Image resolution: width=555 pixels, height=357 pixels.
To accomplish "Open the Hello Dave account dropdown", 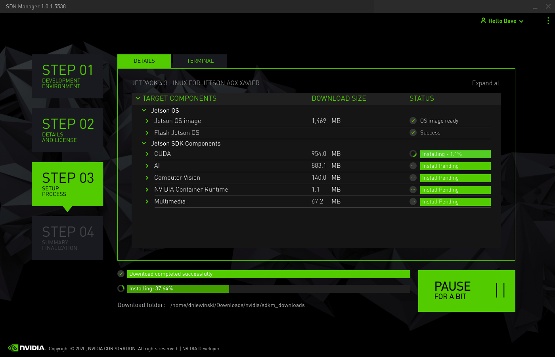I will coord(502,21).
